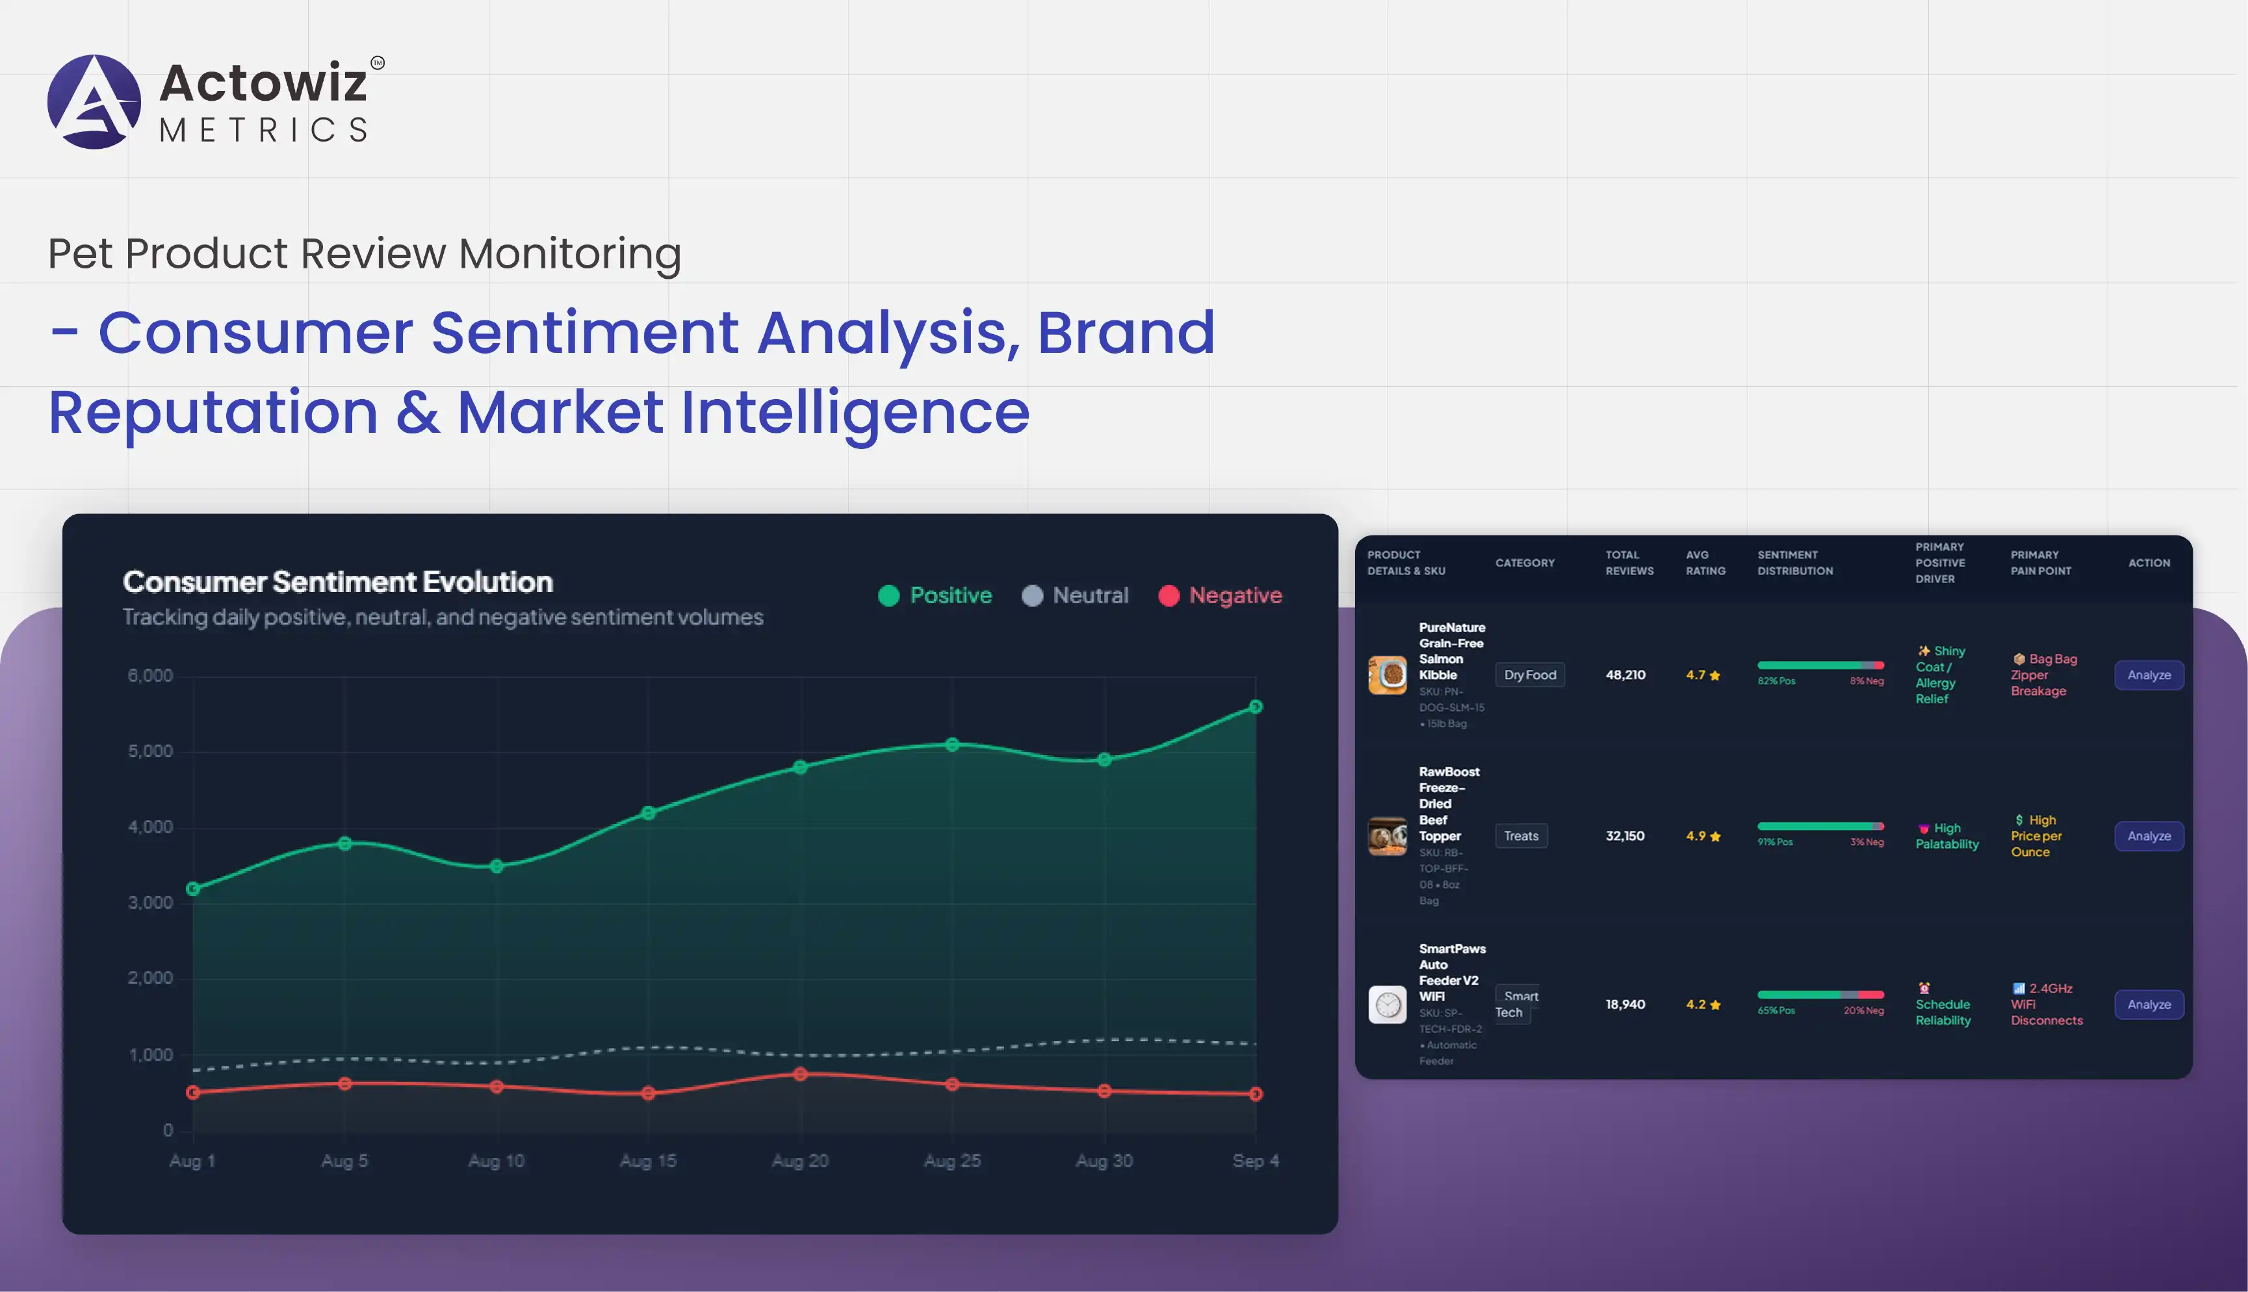This screenshot has width=2248, height=1292.
Task: Open the RawBoost Beef Topper thumbnail
Action: (1388, 836)
